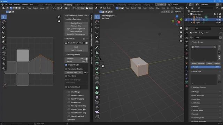
Task: Select the 3D viewport Rotate tool
Action: 97,32
